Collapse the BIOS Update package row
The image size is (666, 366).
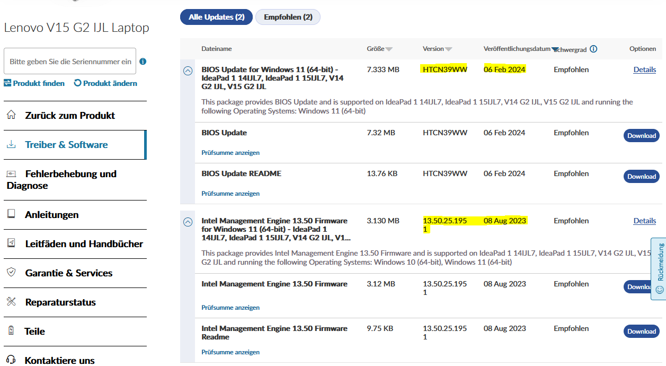tap(188, 71)
